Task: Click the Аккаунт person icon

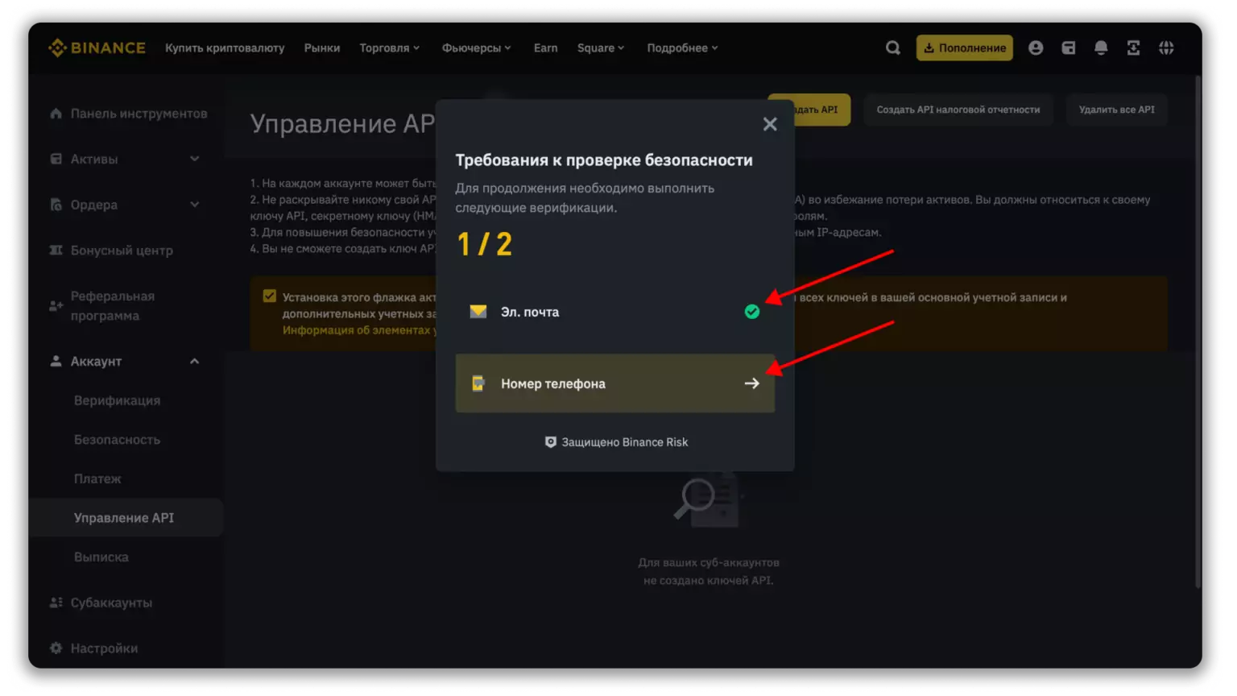Action: point(56,362)
